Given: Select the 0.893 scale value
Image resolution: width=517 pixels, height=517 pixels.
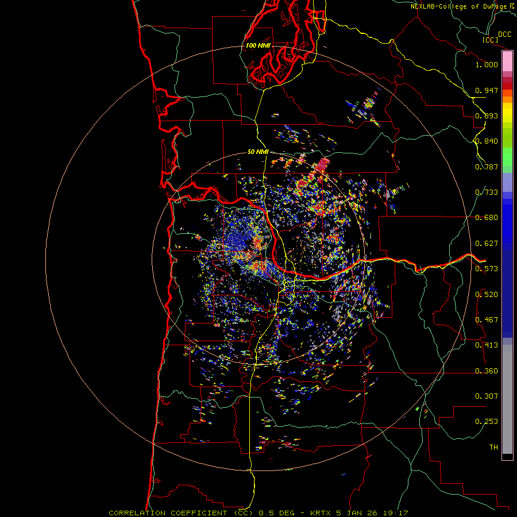Looking at the screenshot, I should tap(487, 115).
